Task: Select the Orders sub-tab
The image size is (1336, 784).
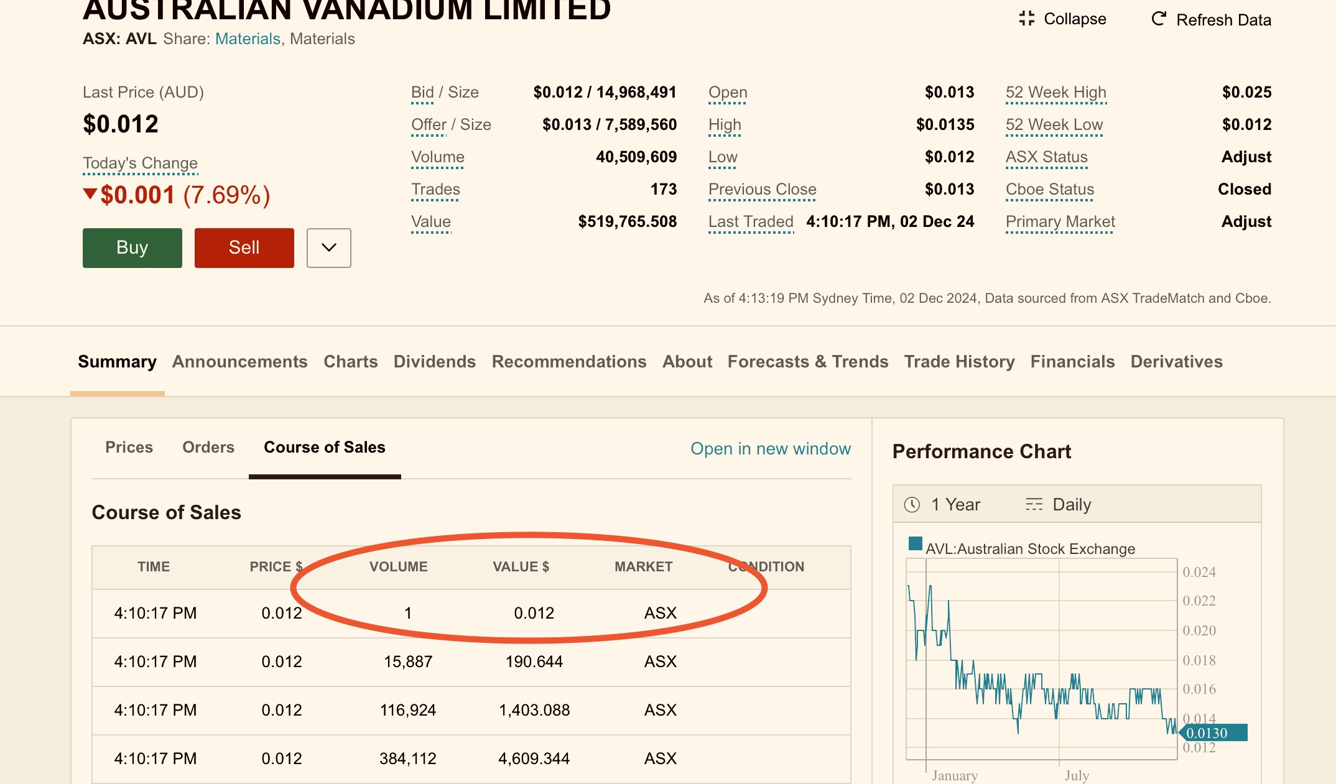Action: click(208, 447)
